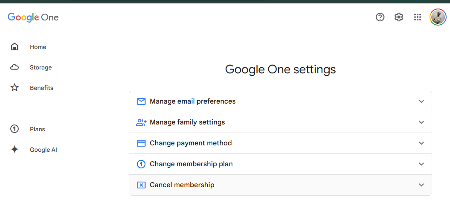Expand Manage family settings chevron
The height and width of the screenshot is (214, 450).
point(421,122)
